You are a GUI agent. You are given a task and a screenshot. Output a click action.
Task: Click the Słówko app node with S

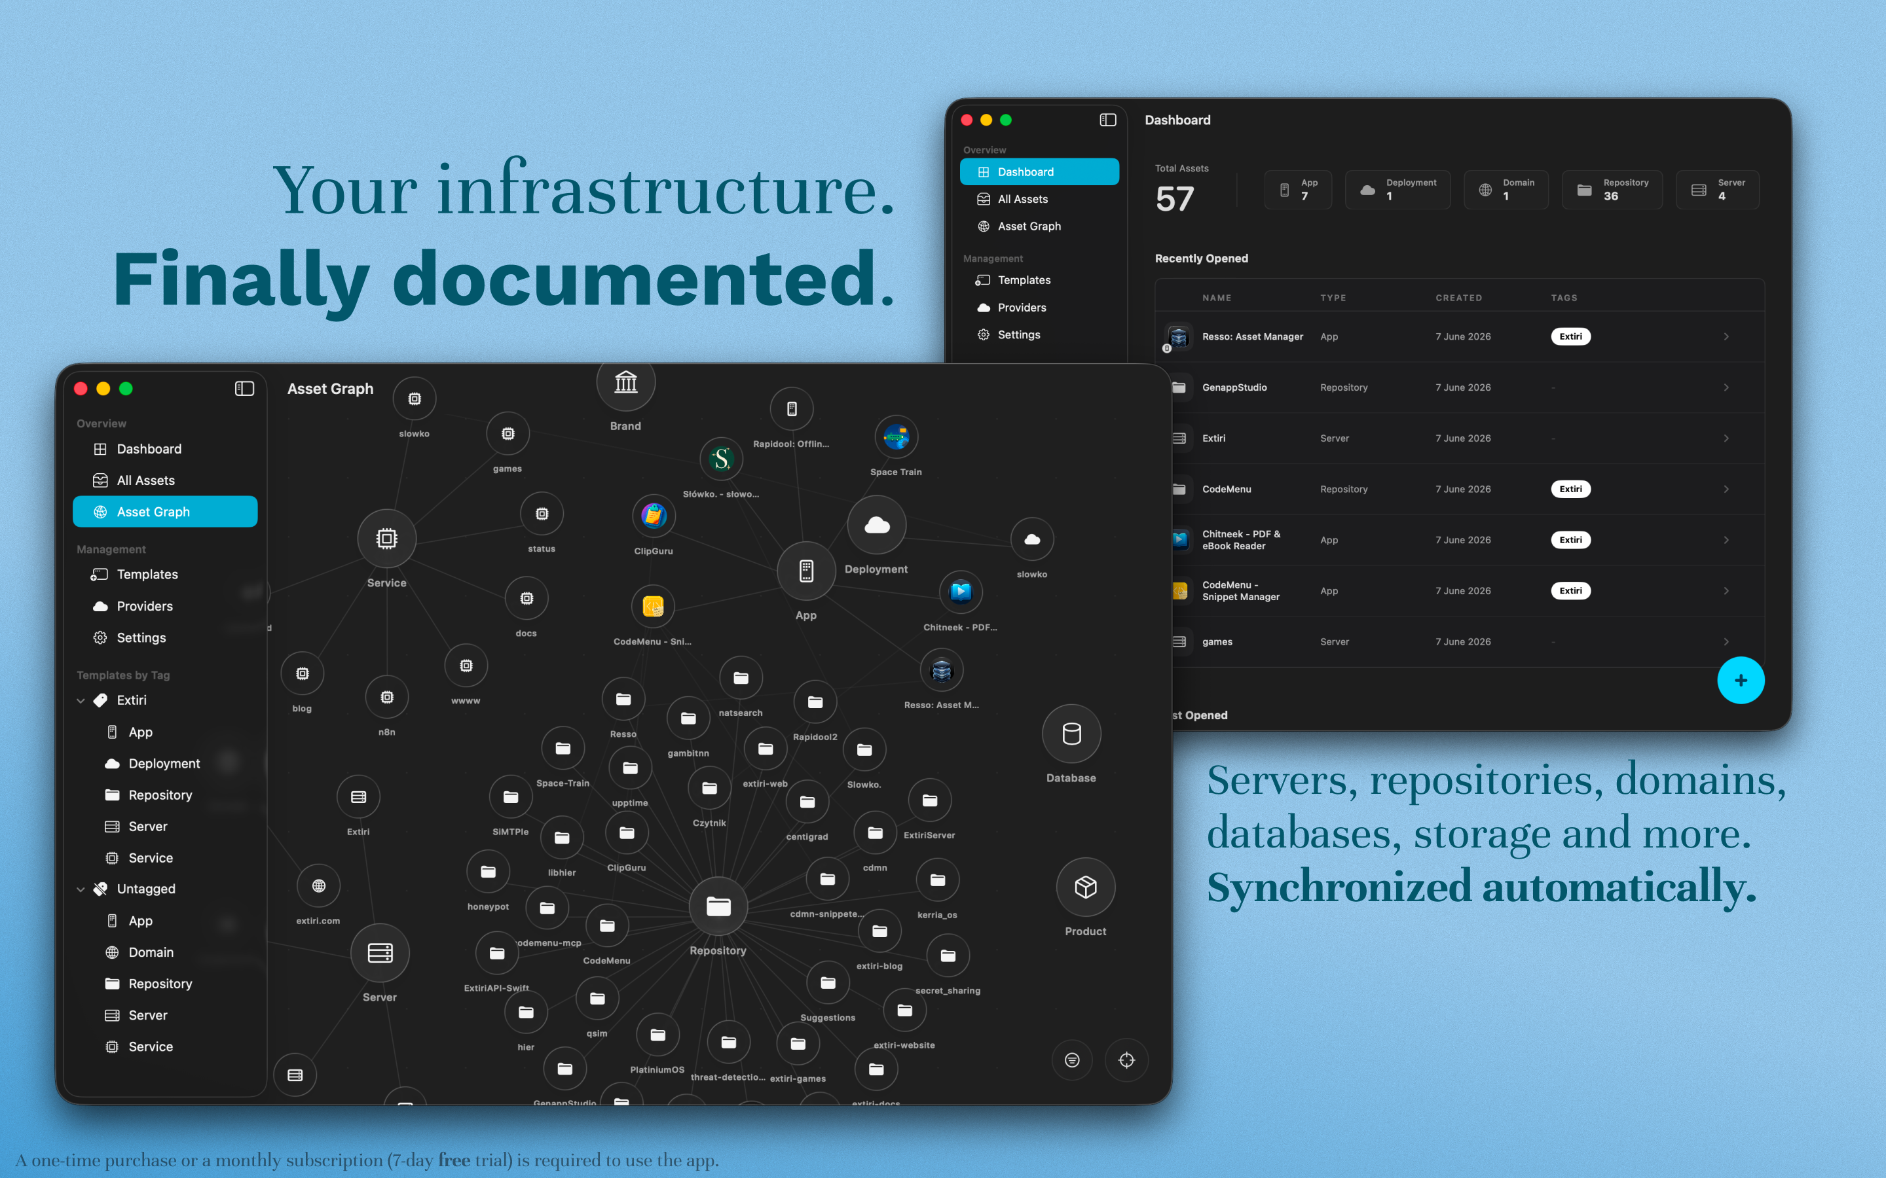point(722,459)
